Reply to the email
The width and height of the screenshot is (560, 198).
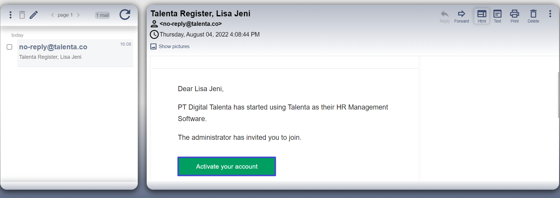[444, 17]
